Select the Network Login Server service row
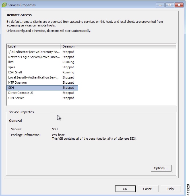Viewport: 190px width, 196px height. [x=42, y=57]
